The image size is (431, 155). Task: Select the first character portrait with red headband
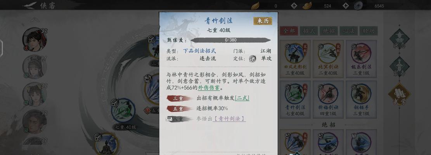click(35, 39)
